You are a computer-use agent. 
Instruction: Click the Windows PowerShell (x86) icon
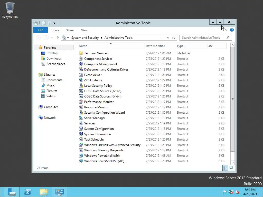tap(81, 156)
